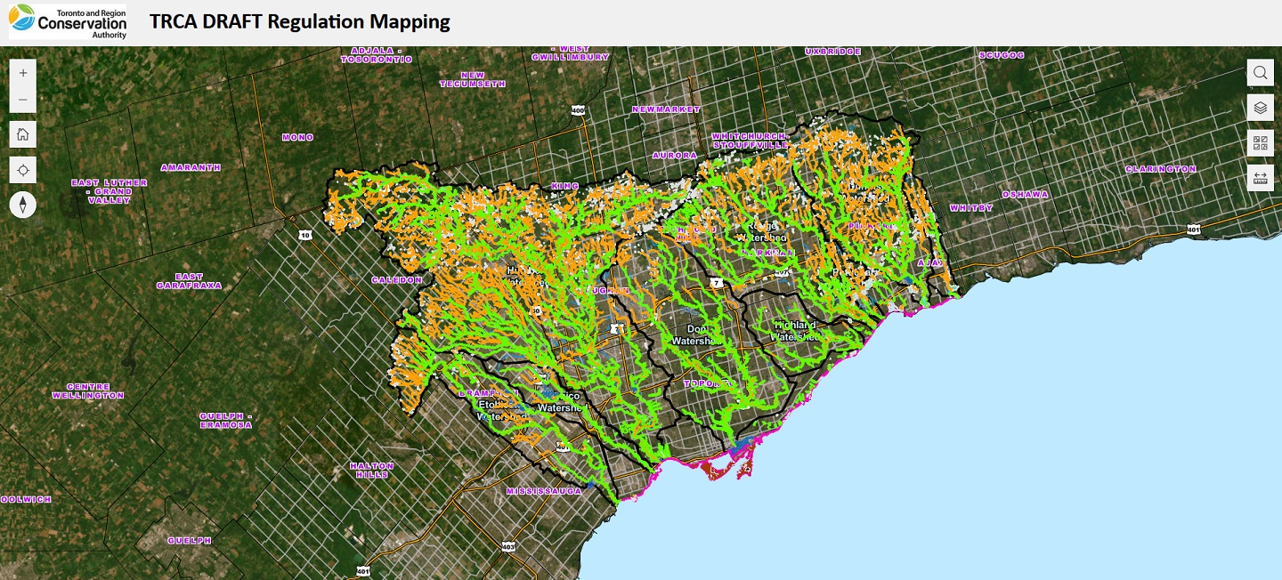Open the layer list stacked-layers icon

pos(1260,107)
